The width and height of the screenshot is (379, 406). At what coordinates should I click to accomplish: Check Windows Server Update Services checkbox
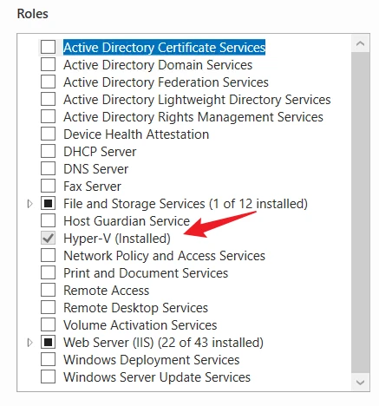(x=48, y=377)
